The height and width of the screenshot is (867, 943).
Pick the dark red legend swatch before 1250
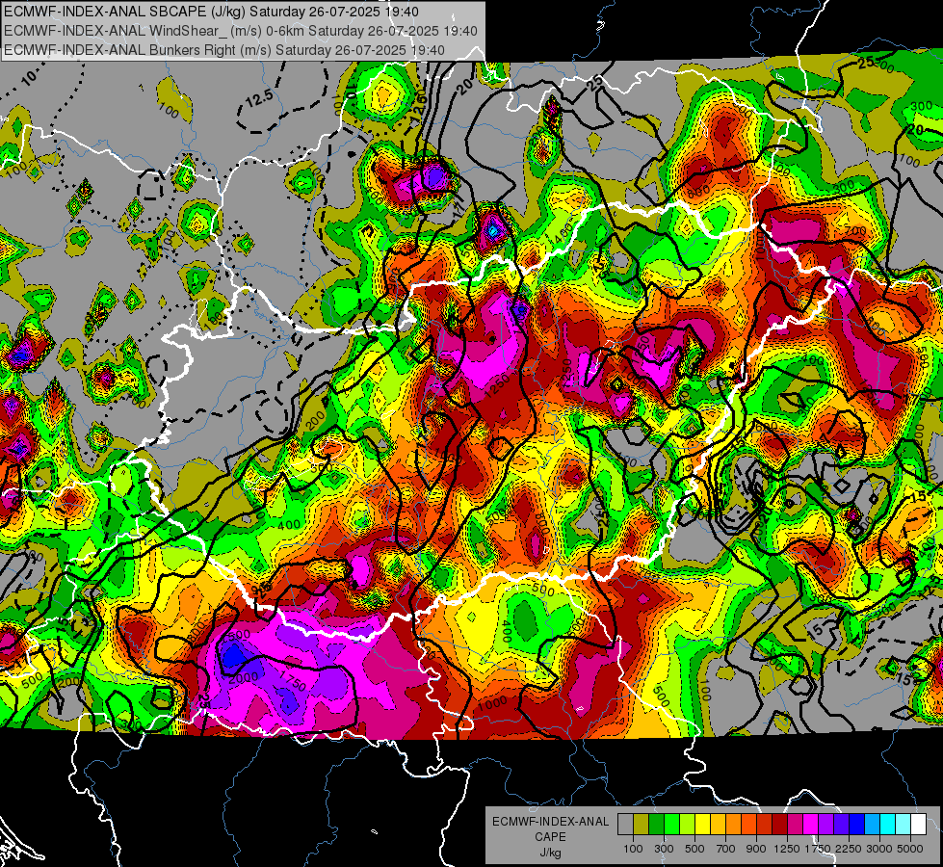(780, 824)
